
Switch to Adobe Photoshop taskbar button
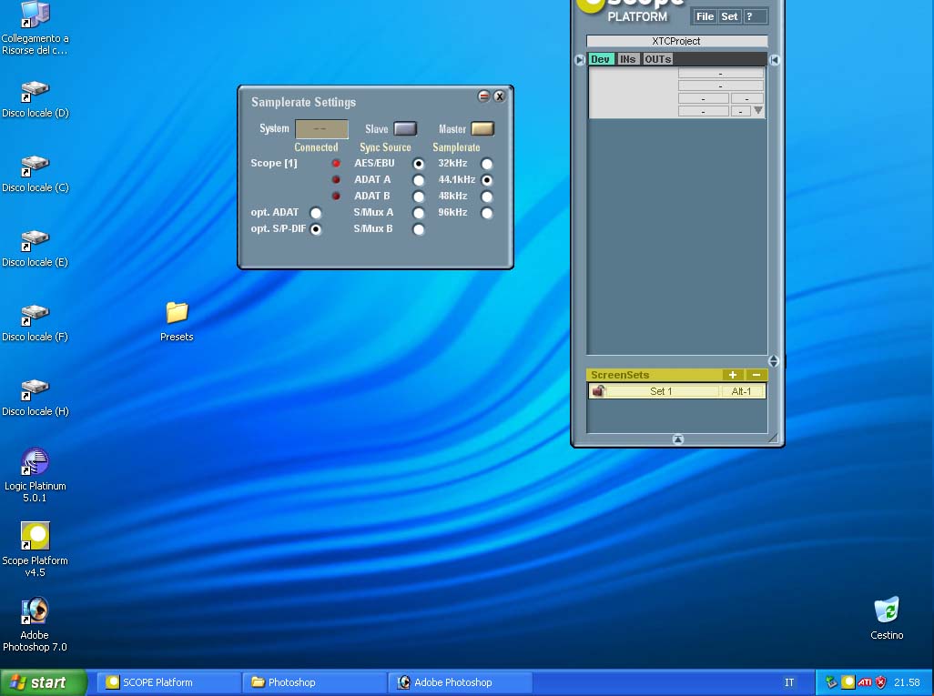coord(460,682)
